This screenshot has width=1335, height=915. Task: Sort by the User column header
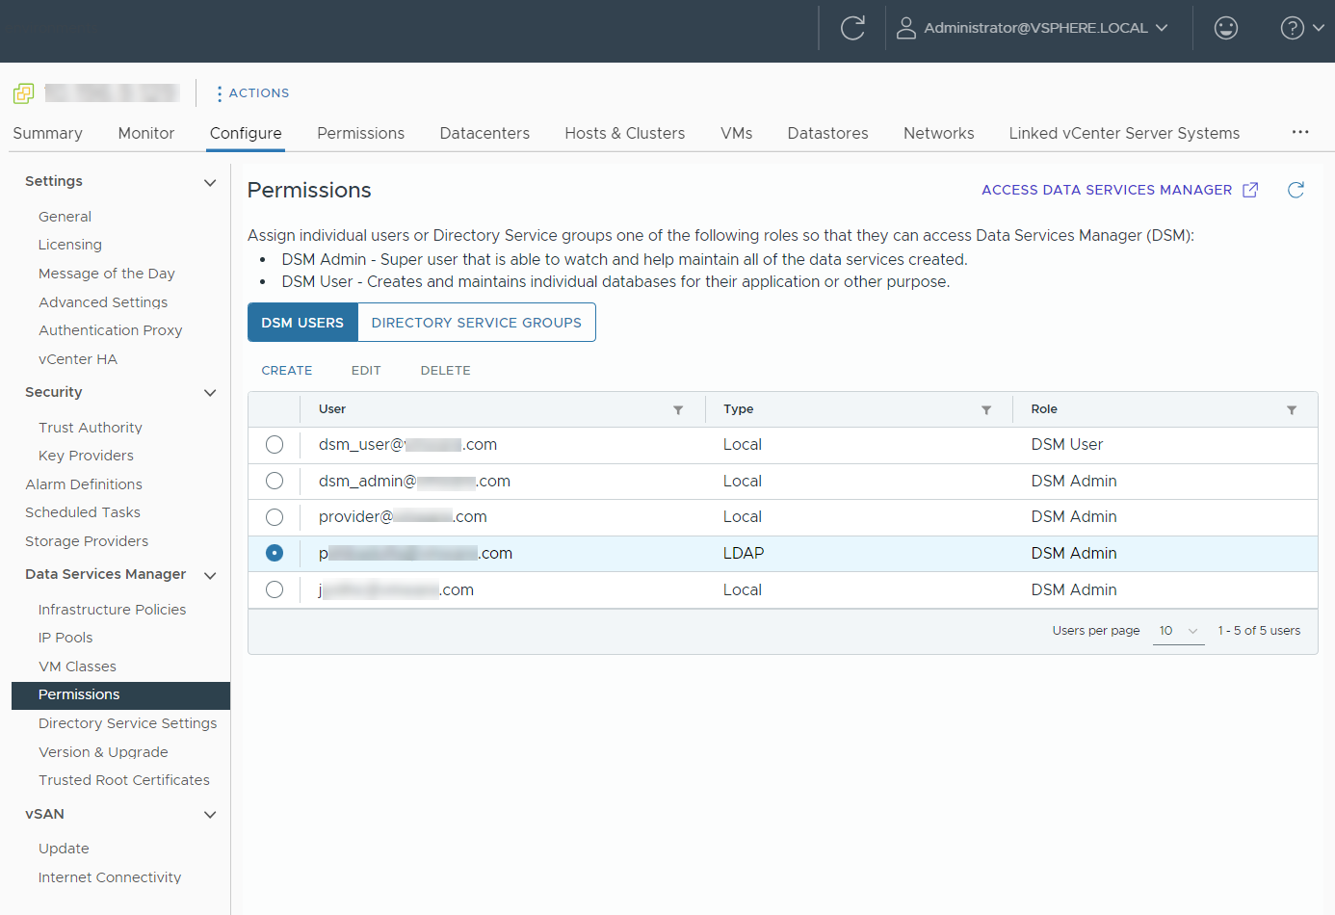[x=332, y=409]
